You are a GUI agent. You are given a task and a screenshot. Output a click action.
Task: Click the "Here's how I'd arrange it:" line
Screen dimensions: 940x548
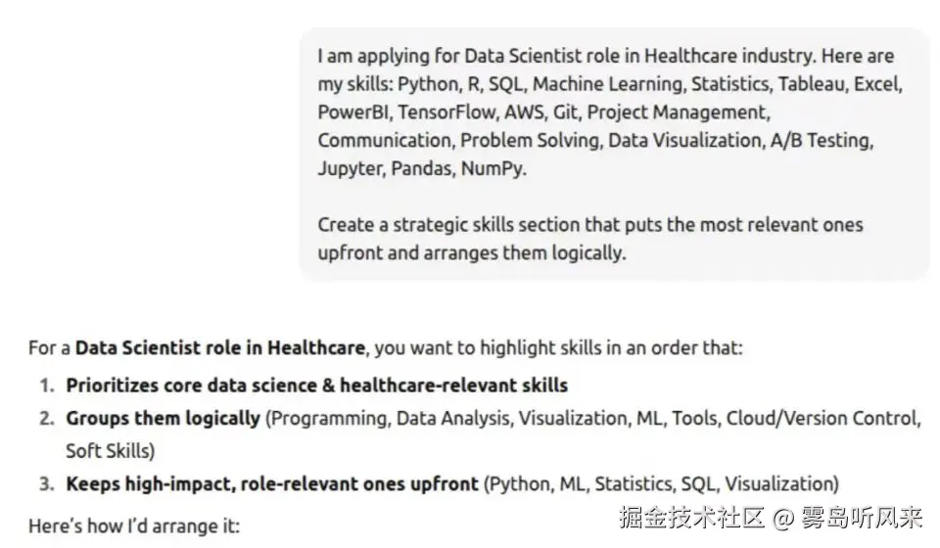[x=133, y=525]
